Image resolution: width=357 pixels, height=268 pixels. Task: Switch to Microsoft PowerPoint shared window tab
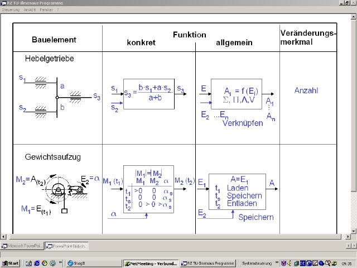22,246
